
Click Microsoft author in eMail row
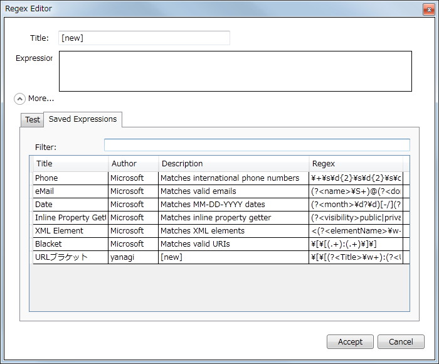pos(133,191)
